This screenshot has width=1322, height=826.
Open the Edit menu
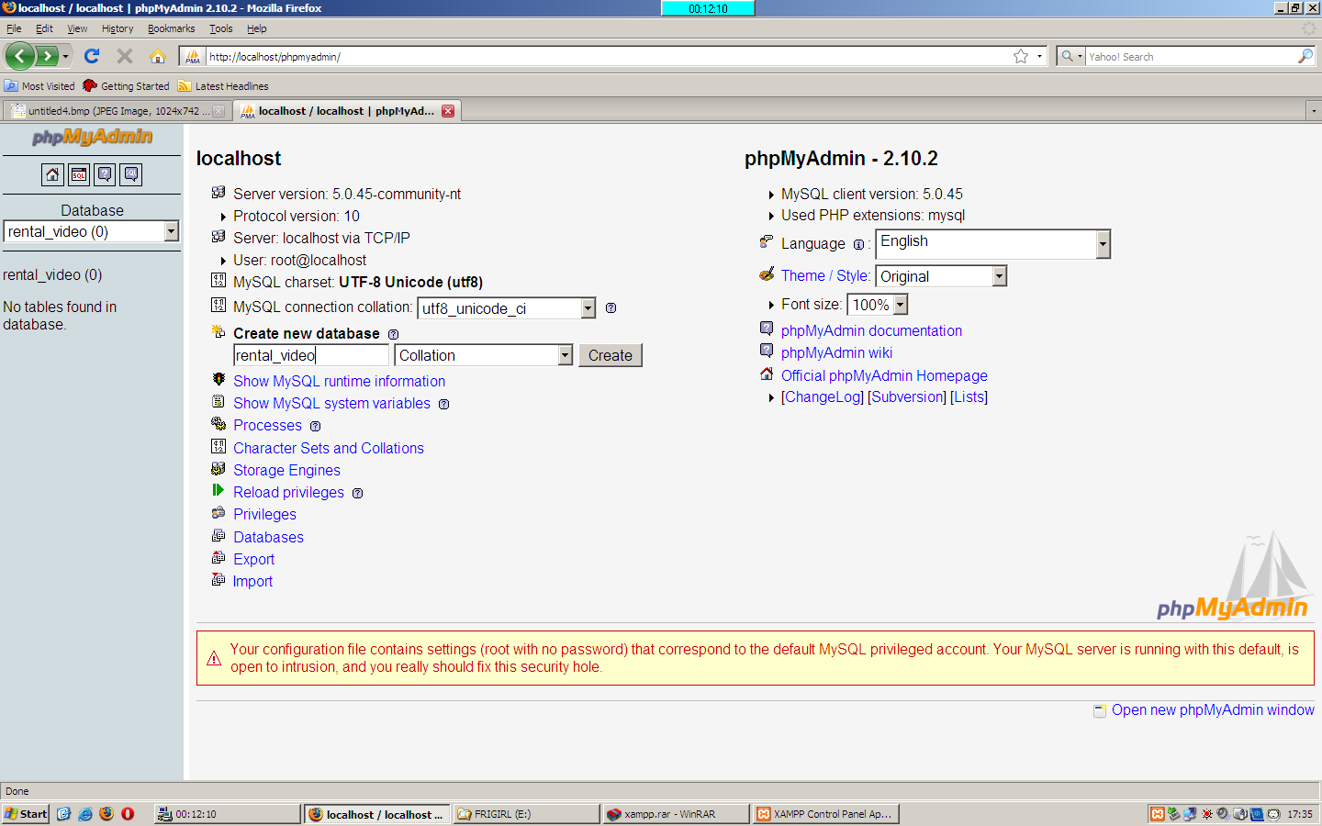(x=44, y=28)
